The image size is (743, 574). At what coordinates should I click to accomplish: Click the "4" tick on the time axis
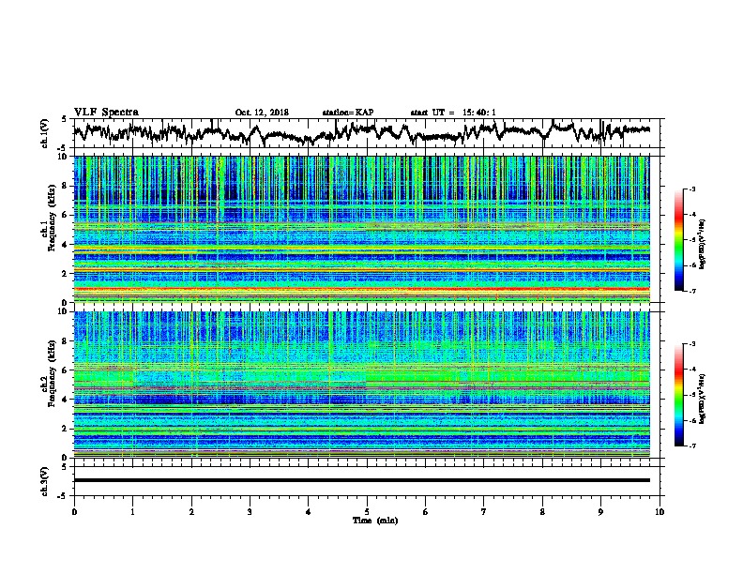(309, 512)
